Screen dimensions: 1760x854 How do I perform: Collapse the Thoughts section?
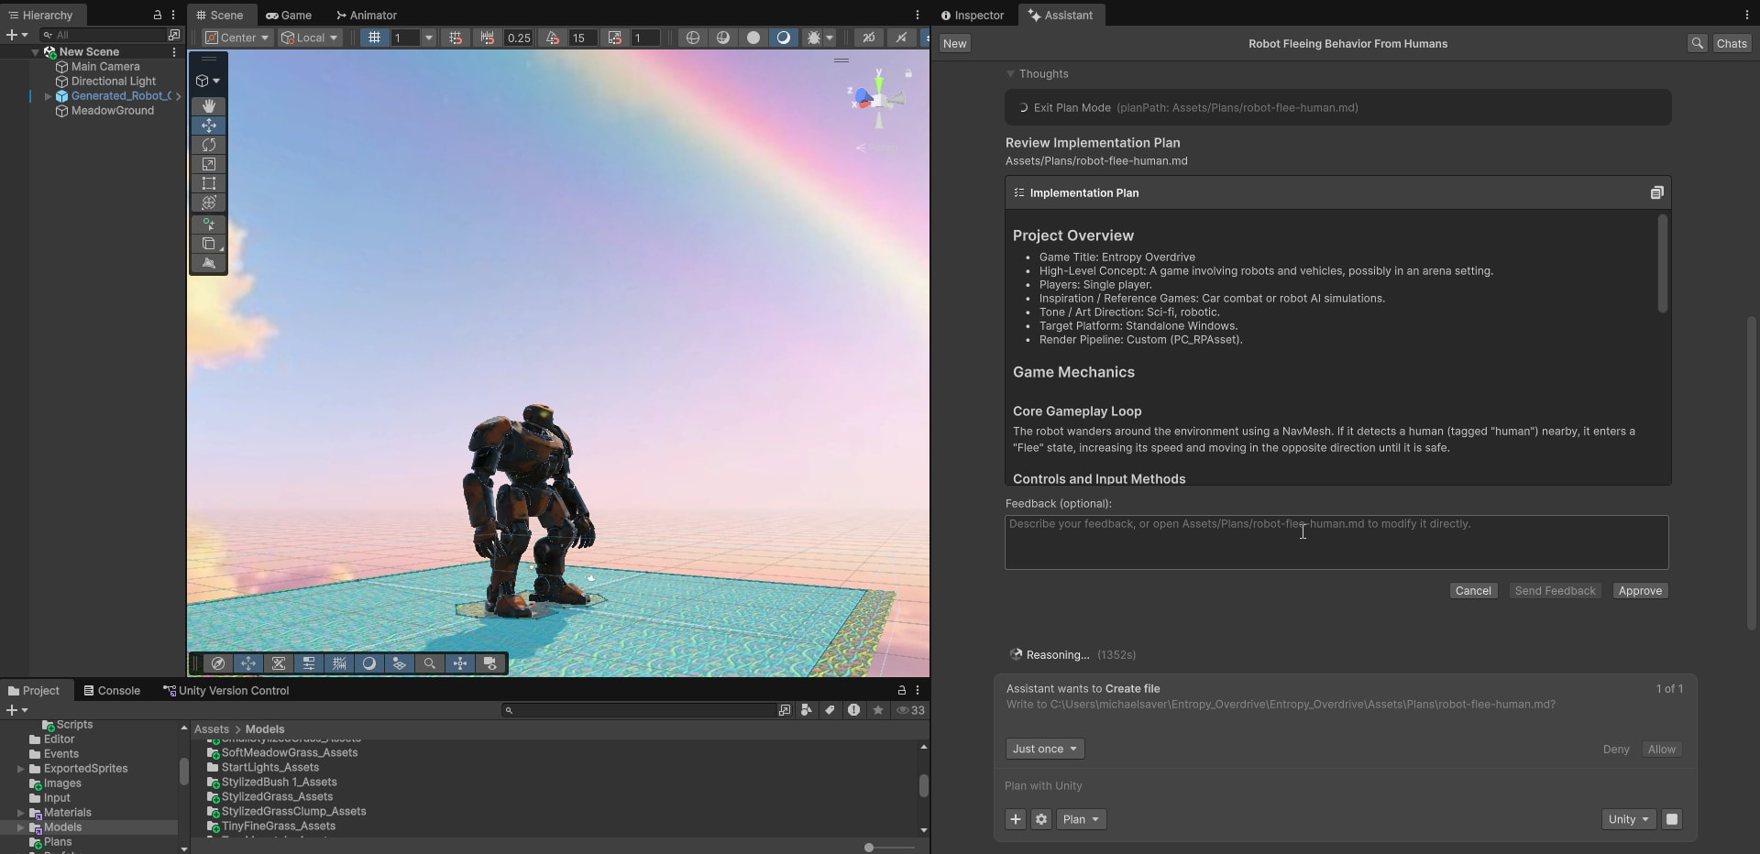point(1010,74)
